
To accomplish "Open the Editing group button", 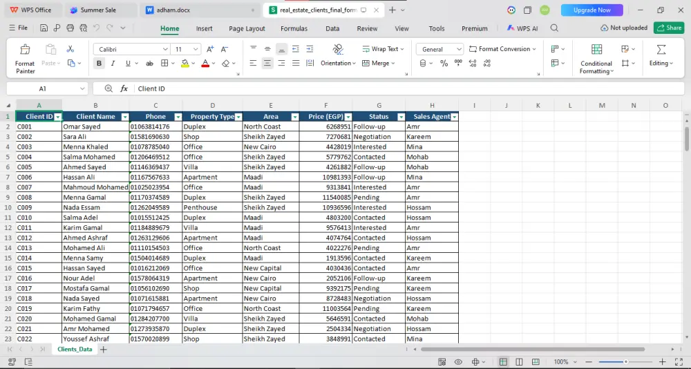I will click(x=661, y=55).
